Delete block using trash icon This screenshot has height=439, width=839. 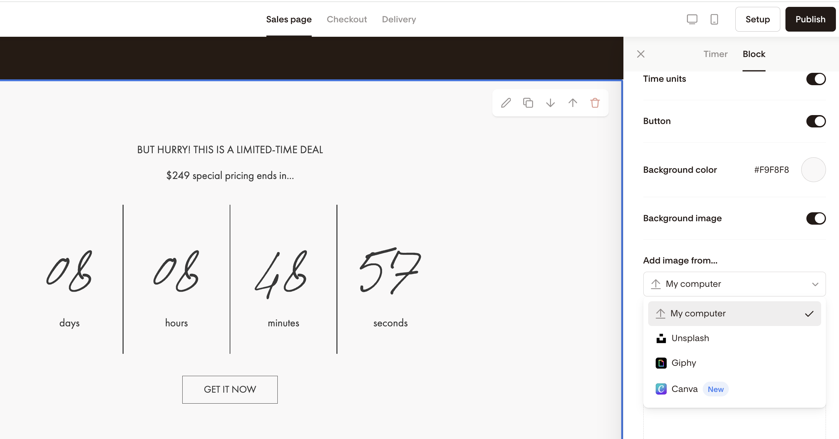pos(595,103)
